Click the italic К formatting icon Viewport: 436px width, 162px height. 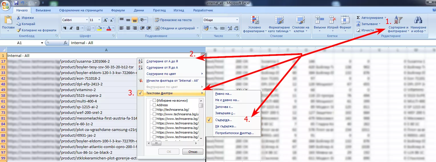click(71, 28)
